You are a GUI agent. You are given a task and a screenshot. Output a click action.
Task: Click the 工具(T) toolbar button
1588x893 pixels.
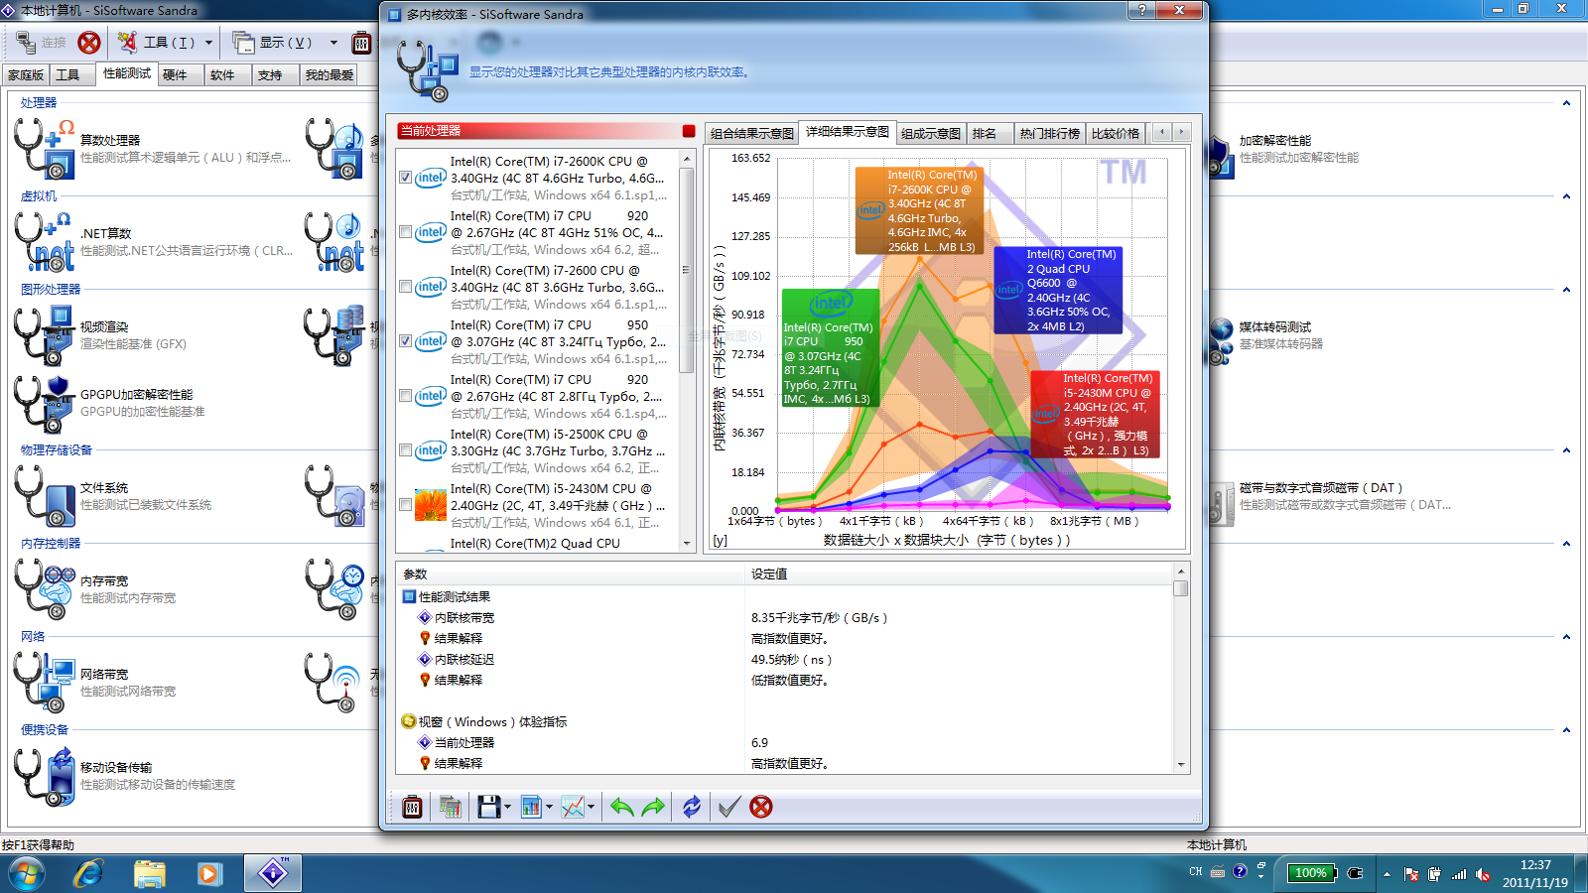coord(157,43)
